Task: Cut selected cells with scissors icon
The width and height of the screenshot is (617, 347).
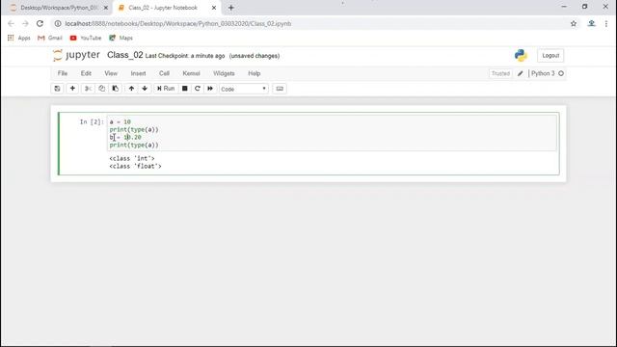Action: coord(88,89)
